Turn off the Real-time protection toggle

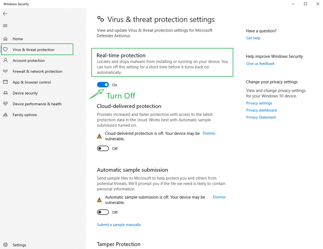103,85
